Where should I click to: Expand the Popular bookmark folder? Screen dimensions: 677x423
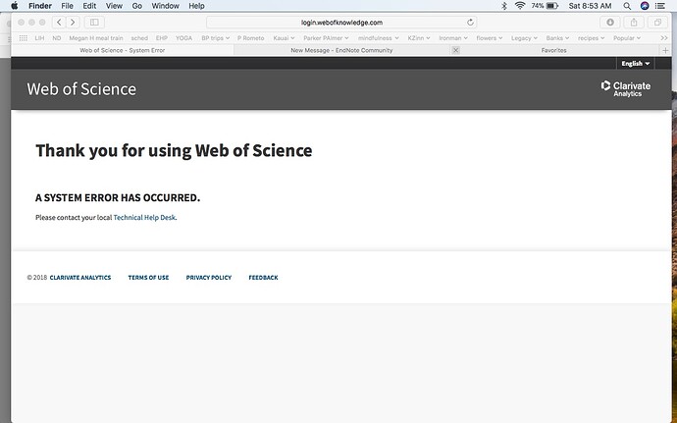627,38
